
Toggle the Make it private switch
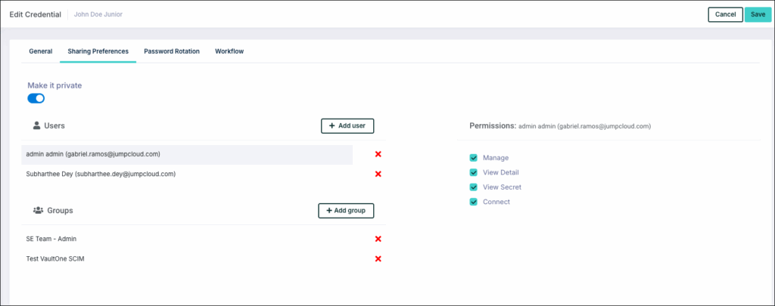pyautogui.click(x=36, y=98)
